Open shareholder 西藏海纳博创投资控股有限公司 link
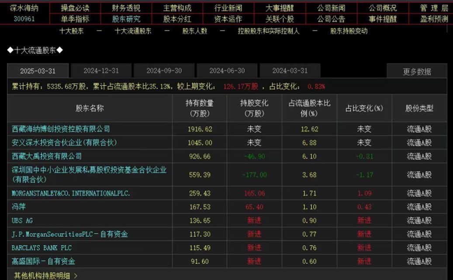The width and height of the screenshot is (453, 280). pyautogui.click(x=61, y=129)
